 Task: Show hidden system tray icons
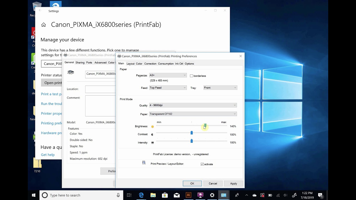[247, 195]
